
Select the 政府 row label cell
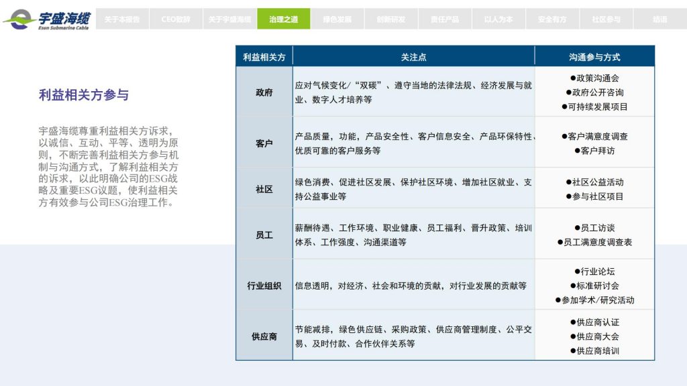(264, 92)
